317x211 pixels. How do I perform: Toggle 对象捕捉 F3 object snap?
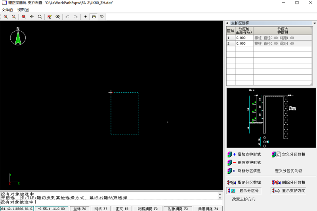(x=178, y=209)
